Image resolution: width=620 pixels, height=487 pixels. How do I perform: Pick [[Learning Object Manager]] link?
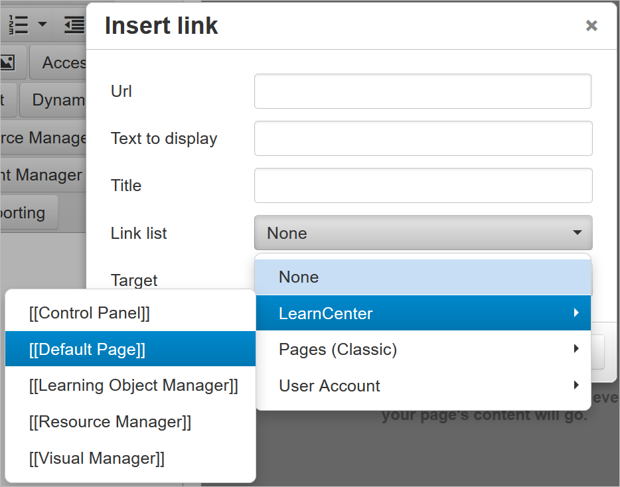130,385
